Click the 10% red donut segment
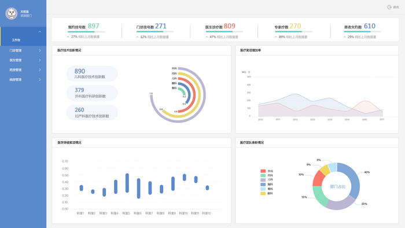 318,179
